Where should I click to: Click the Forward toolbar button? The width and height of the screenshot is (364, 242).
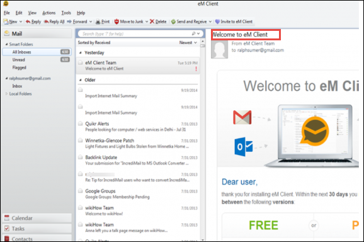pyautogui.click(x=77, y=21)
